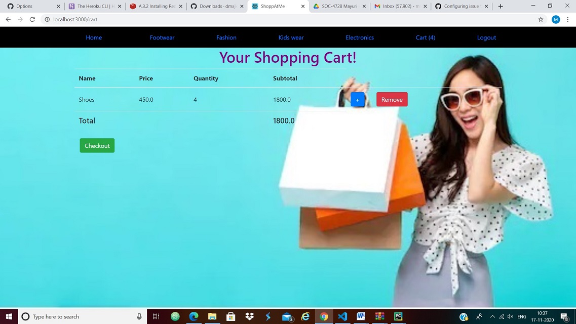The image size is (576, 324).
Task: Open Dropbox from the taskbar
Action: tap(250, 316)
